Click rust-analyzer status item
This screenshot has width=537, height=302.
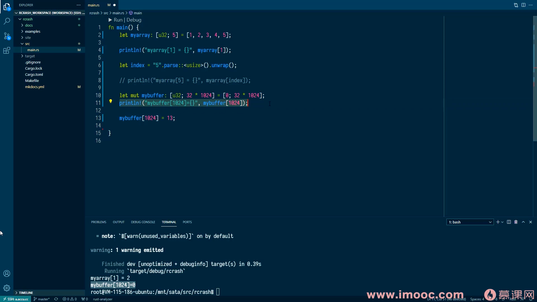(103, 299)
